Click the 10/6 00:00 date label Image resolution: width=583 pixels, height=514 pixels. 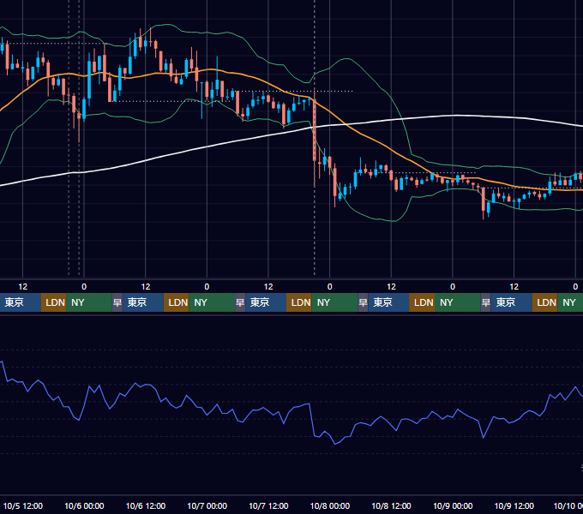tap(84, 505)
